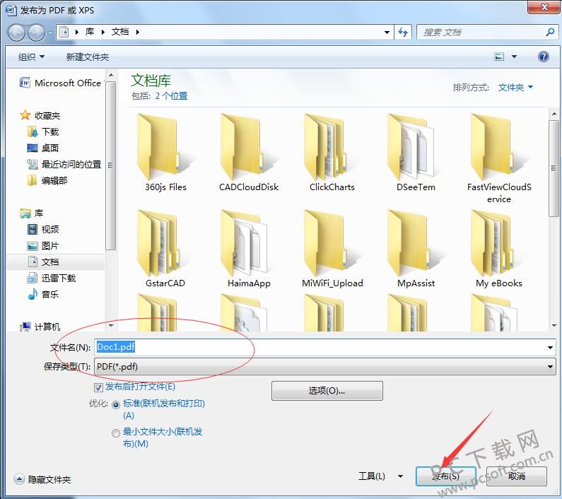The image size is (562, 499).
Task: Select 标准(联机发布和打印) optimization option
Action: 116,405
